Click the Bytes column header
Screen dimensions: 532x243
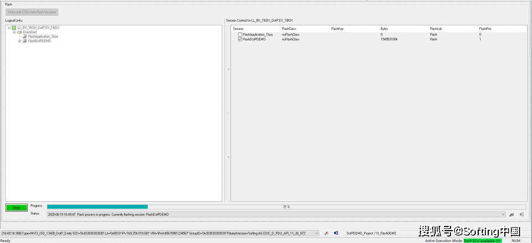(403, 29)
